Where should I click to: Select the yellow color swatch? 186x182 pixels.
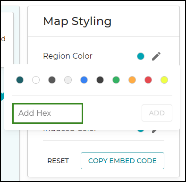pyautogui.click(x=164, y=80)
